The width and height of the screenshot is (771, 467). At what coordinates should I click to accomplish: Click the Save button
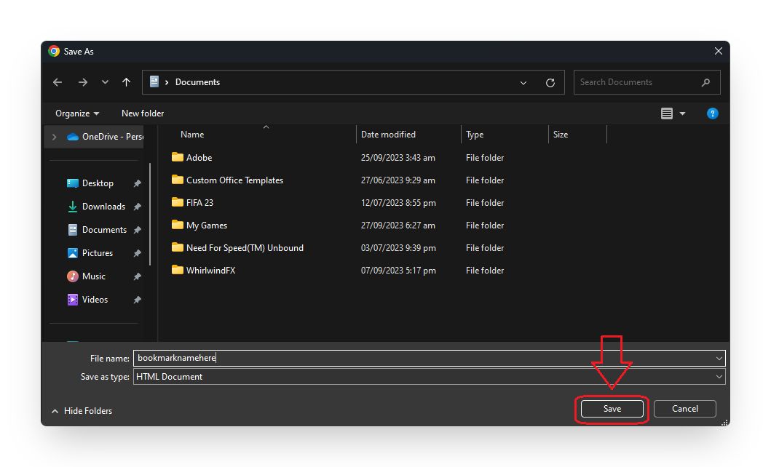click(612, 409)
